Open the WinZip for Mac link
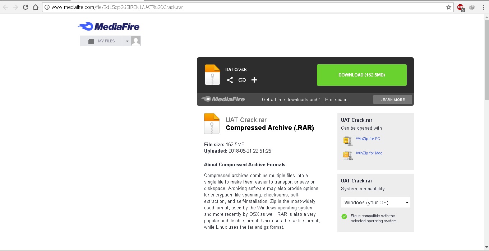 pos(369,153)
